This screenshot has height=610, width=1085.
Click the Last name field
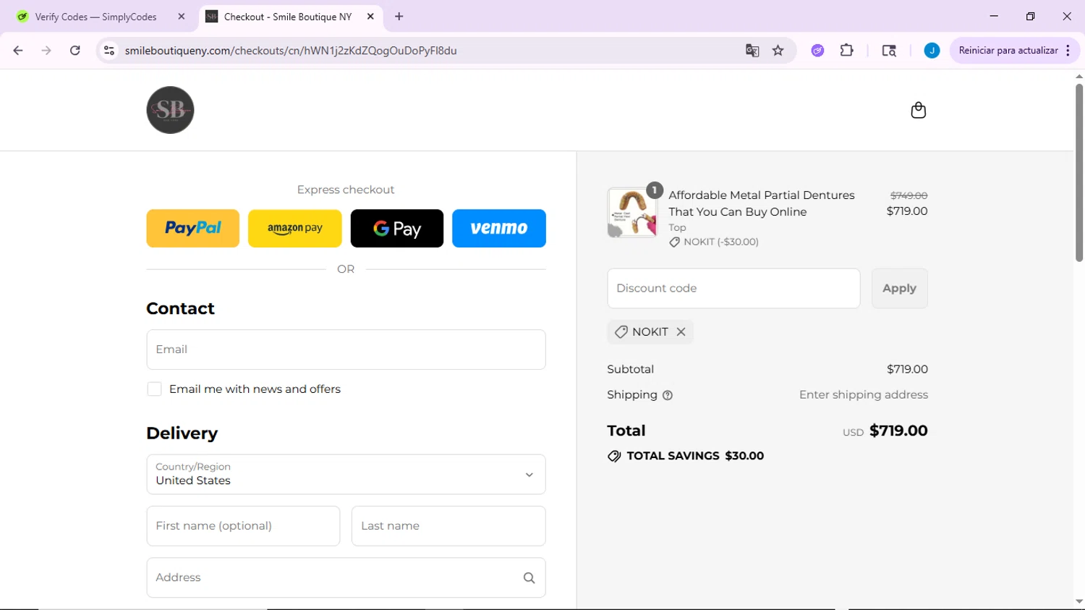[x=448, y=526]
